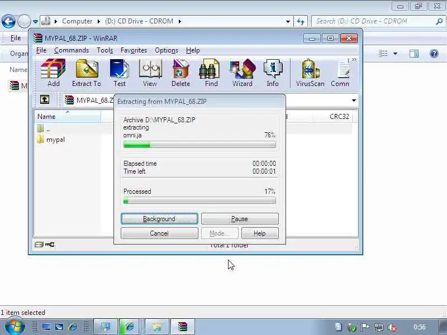Click the Pause button
447x335 pixels.
(x=240, y=219)
